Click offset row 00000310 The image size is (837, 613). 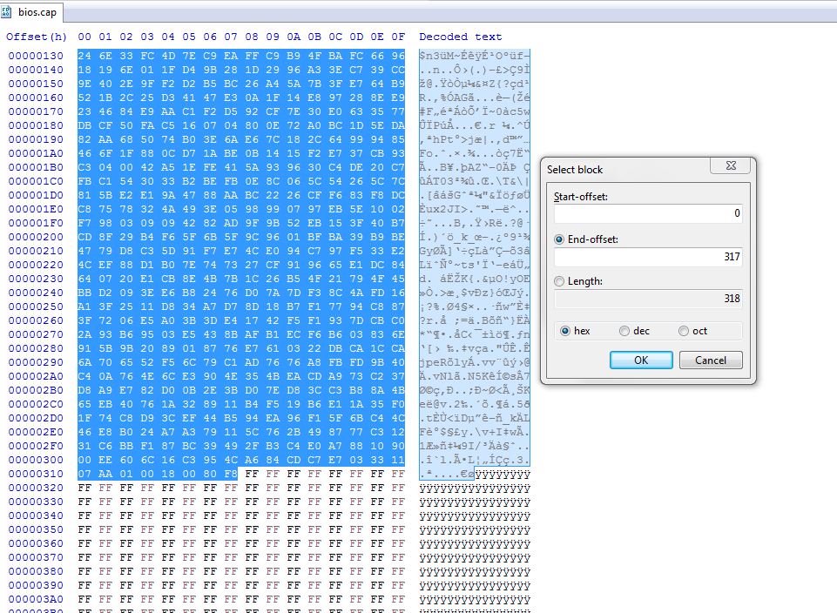click(x=36, y=474)
